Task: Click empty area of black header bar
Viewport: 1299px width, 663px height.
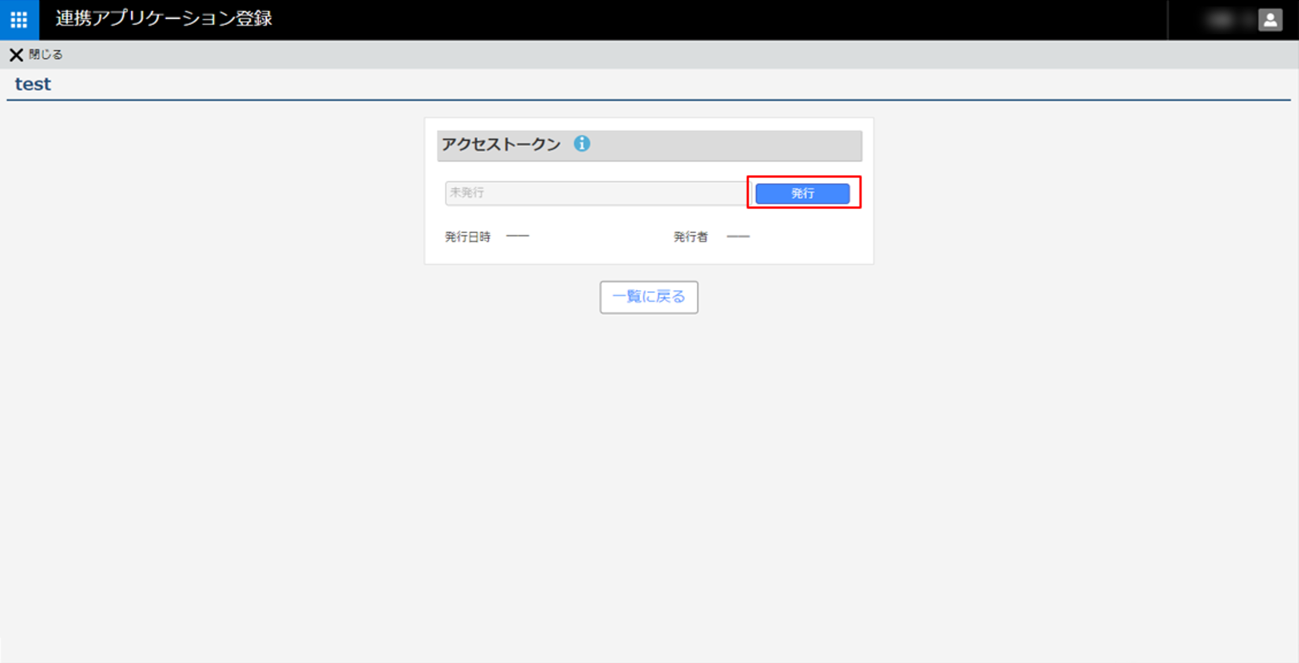Action: pyautogui.click(x=706, y=20)
